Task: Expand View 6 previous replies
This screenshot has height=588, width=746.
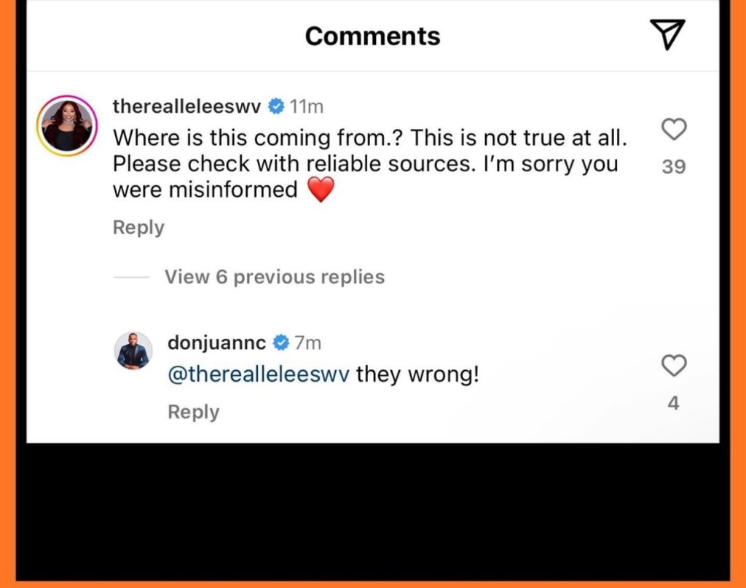Action: click(x=274, y=277)
